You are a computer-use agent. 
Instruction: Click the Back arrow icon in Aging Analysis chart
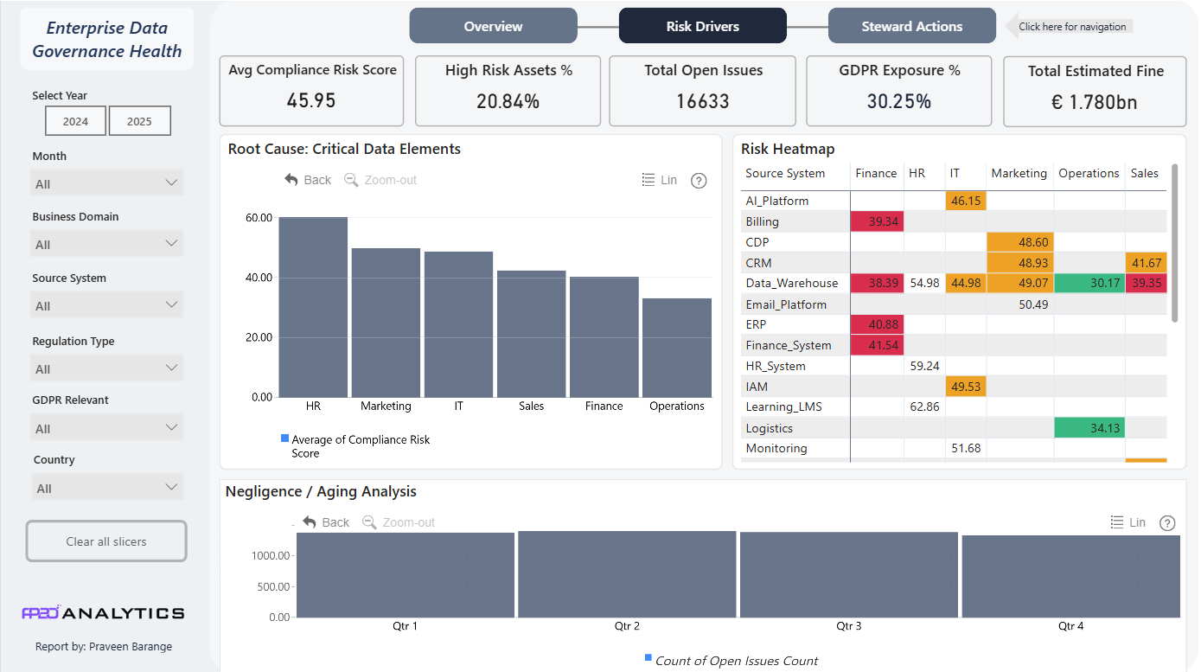coord(310,522)
